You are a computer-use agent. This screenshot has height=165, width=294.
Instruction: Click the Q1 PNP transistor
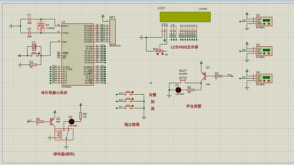click(204, 76)
